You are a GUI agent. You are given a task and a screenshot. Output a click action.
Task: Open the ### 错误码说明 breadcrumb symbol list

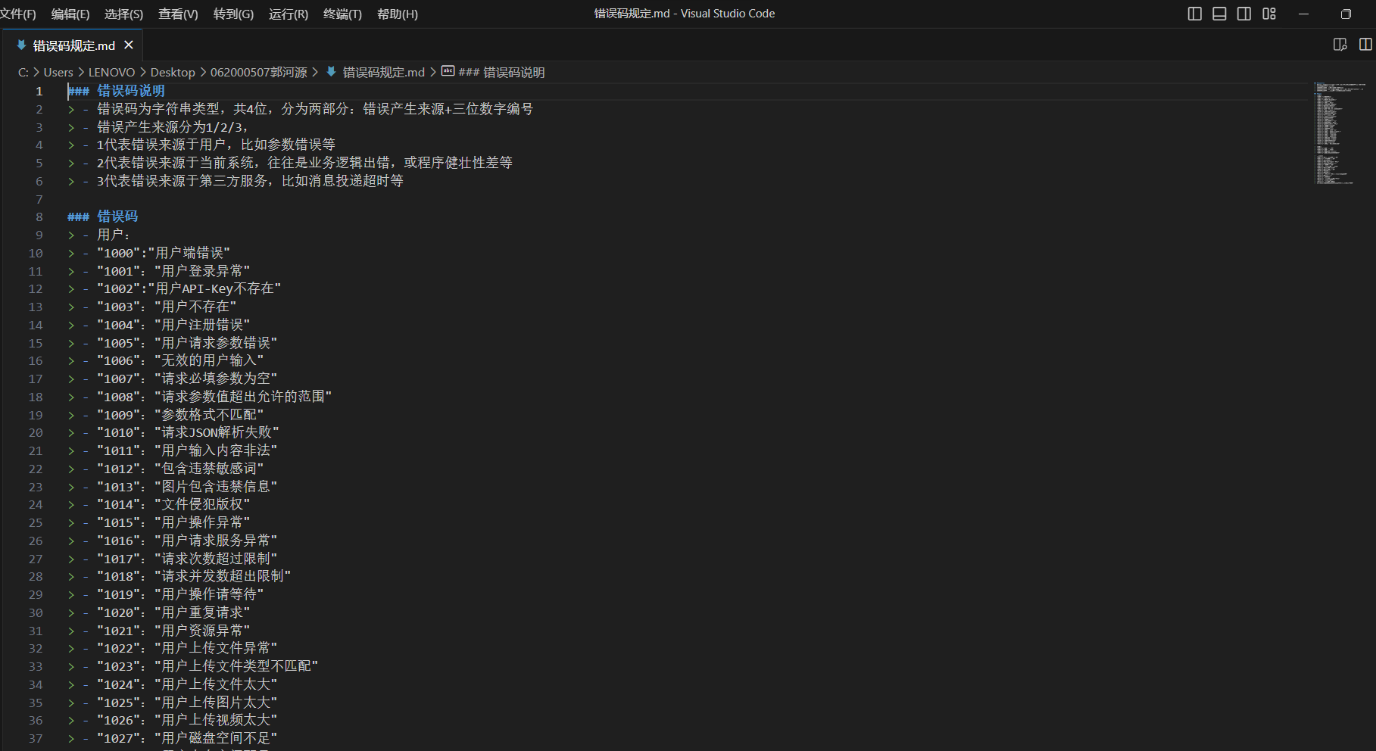pyautogui.click(x=501, y=73)
